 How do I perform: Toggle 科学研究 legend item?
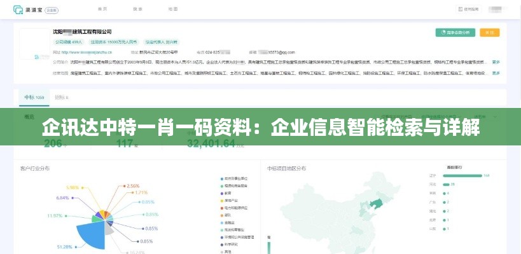click(229, 244)
